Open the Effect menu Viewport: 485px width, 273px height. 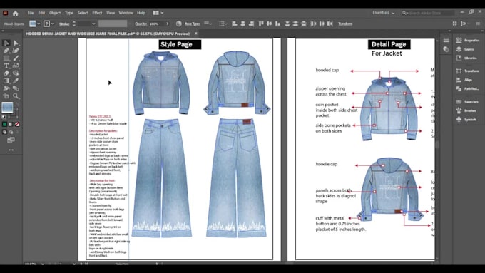coord(97,13)
